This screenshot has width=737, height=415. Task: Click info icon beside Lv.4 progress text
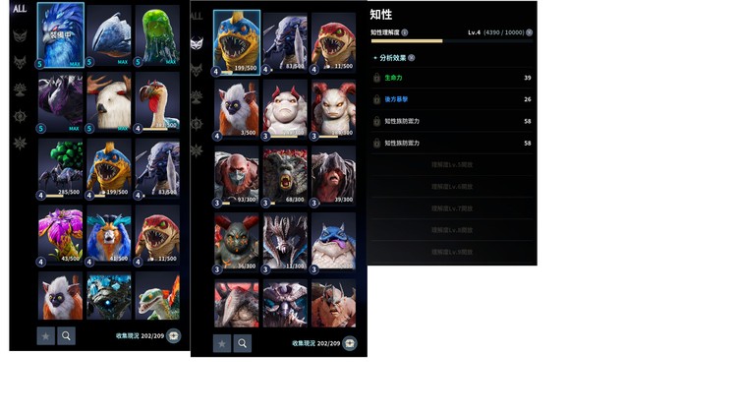pyautogui.click(x=530, y=32)
